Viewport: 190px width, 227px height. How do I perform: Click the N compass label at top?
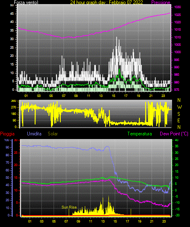pyautogui.click(x=179, y=100)
